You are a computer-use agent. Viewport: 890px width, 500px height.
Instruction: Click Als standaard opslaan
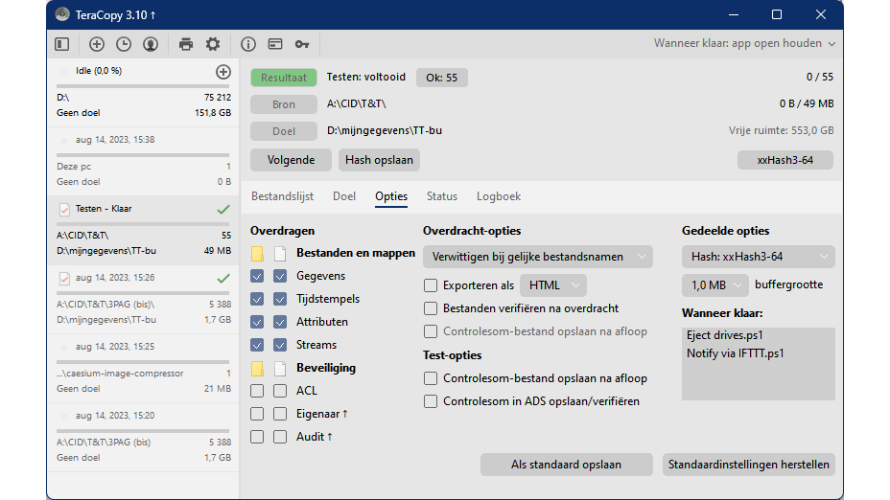566,465
